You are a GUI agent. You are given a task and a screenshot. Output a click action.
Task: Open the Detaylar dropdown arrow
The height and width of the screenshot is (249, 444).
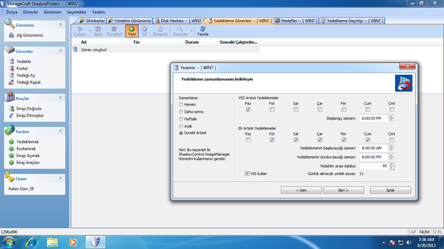pyautogui.click(x=191, y=31)
